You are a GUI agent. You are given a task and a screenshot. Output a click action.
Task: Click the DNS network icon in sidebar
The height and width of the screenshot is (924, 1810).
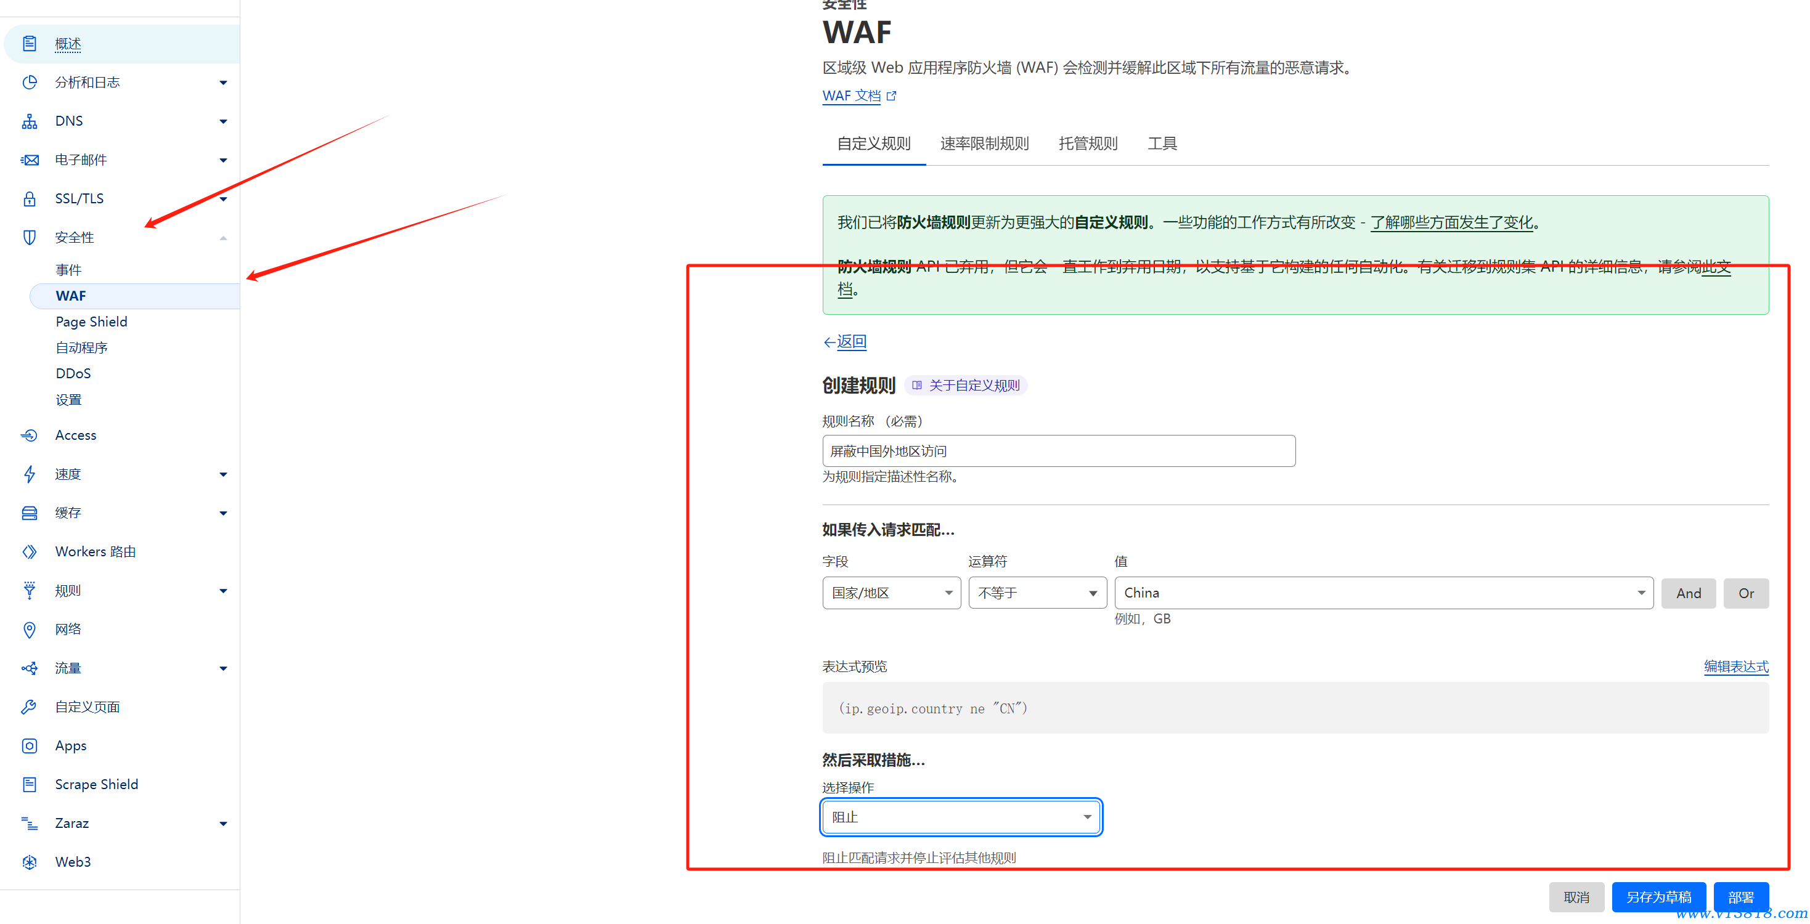point(30,121)
